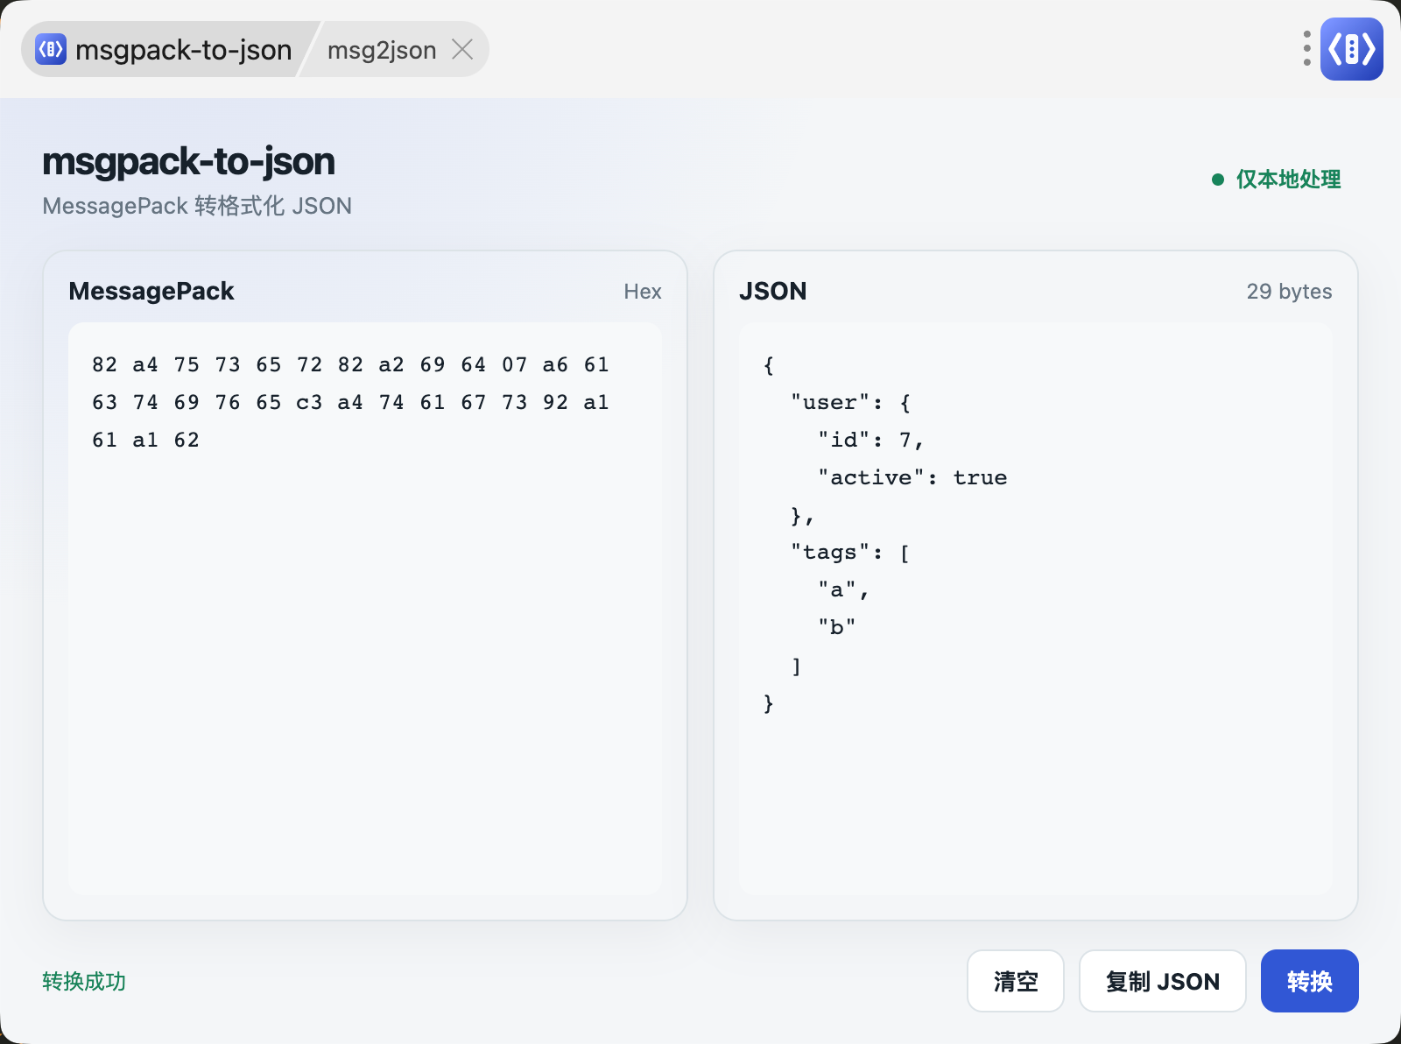
Task: Click the MessagePack panel title
Action: [x=151, y=291]
